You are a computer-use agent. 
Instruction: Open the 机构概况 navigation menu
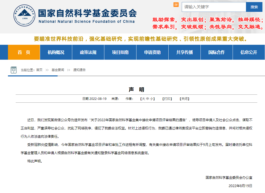coord(56,52)
